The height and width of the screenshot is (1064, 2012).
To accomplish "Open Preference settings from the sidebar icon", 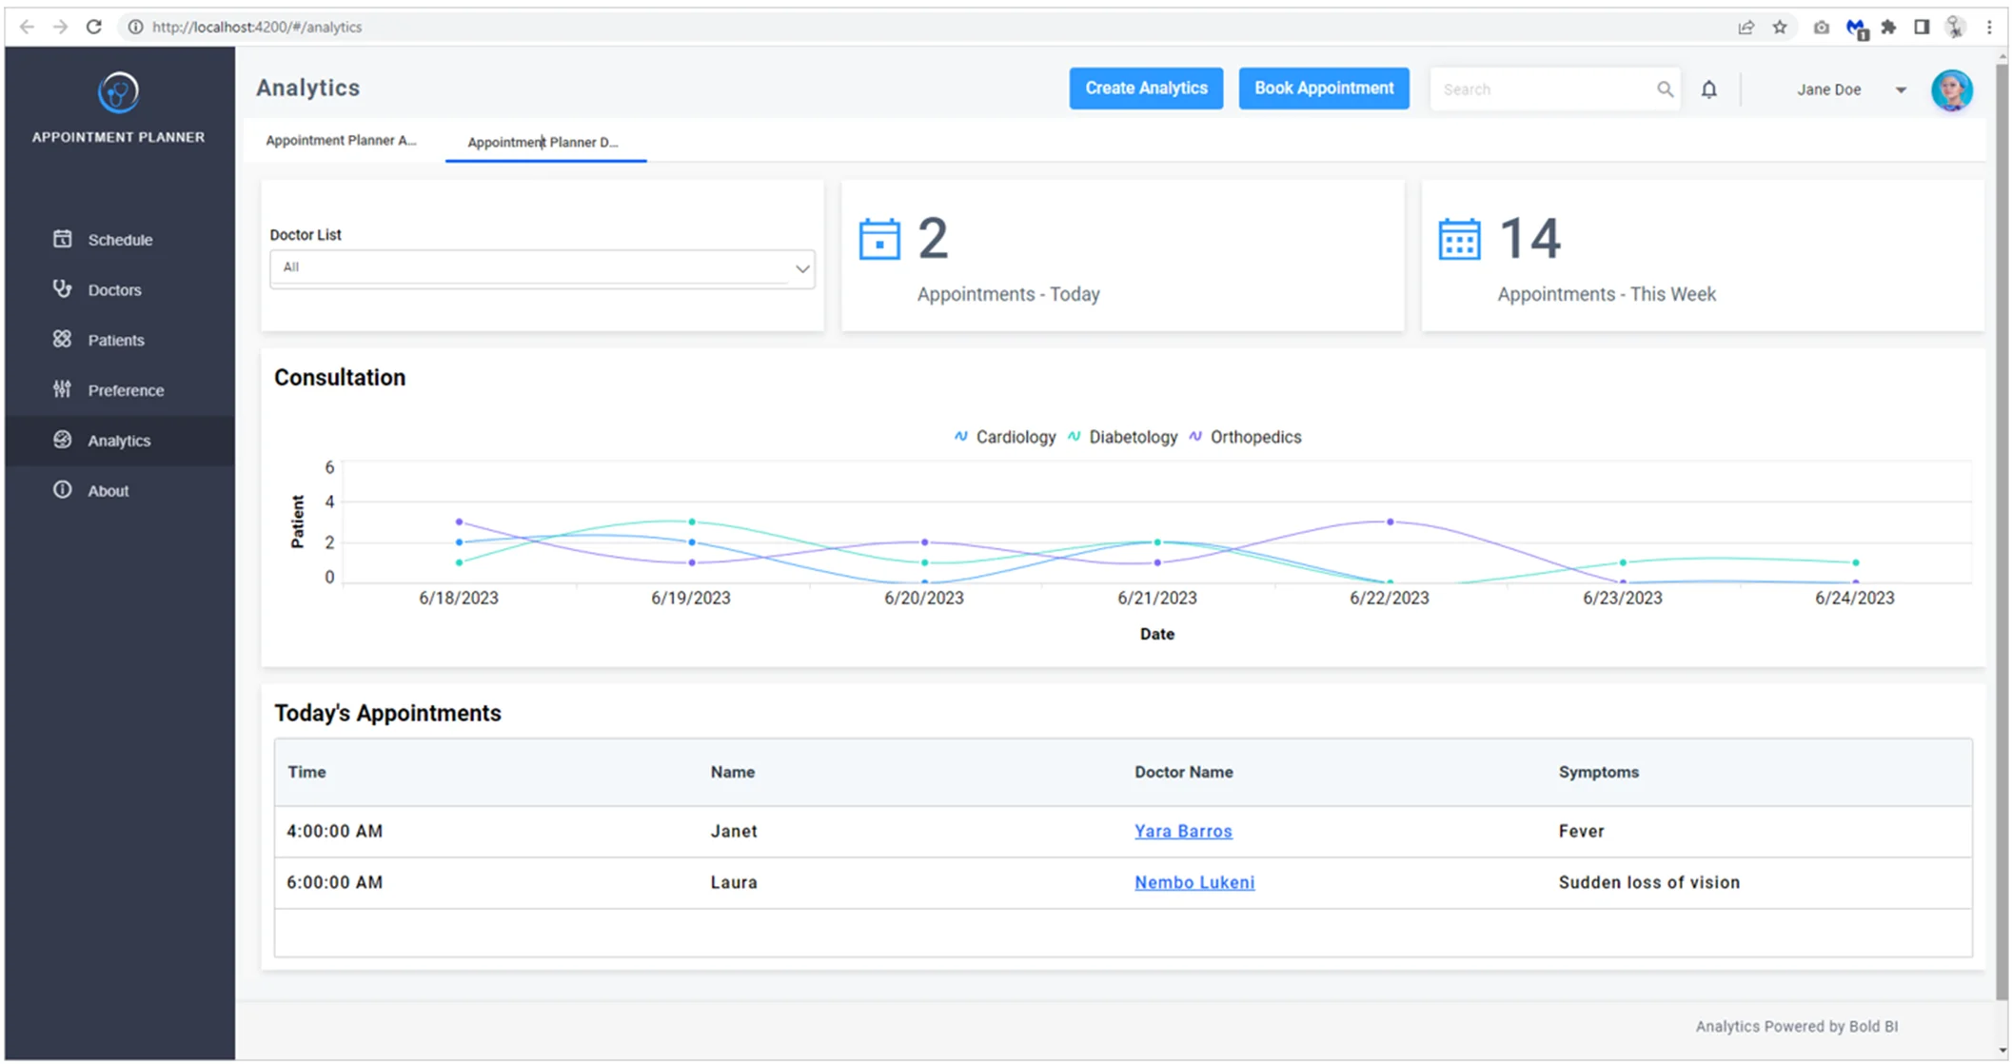I will coord(62,390).
